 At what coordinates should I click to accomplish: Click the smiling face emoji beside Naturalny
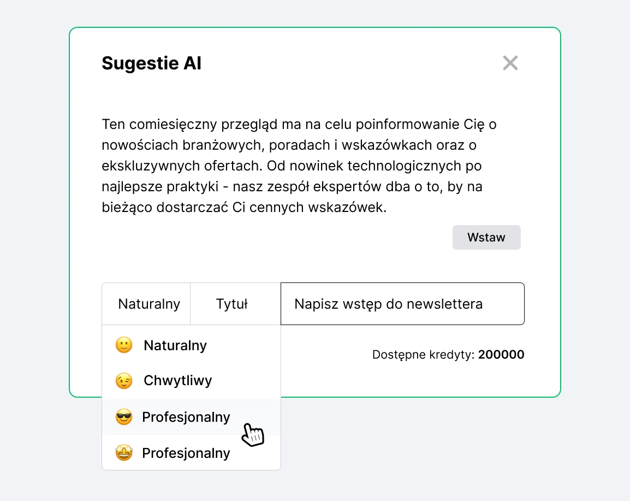coord(124,345)
